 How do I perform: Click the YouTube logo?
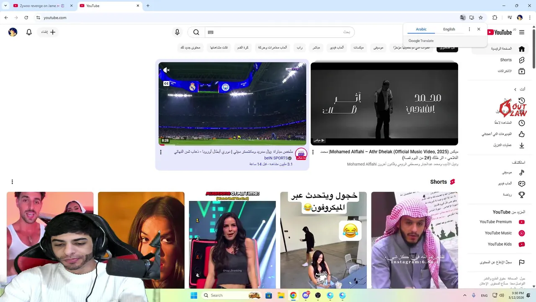click(500, 32)
